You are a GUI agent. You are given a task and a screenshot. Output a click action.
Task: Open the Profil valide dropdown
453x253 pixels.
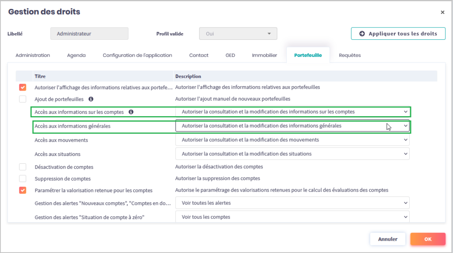pos(238,34)
